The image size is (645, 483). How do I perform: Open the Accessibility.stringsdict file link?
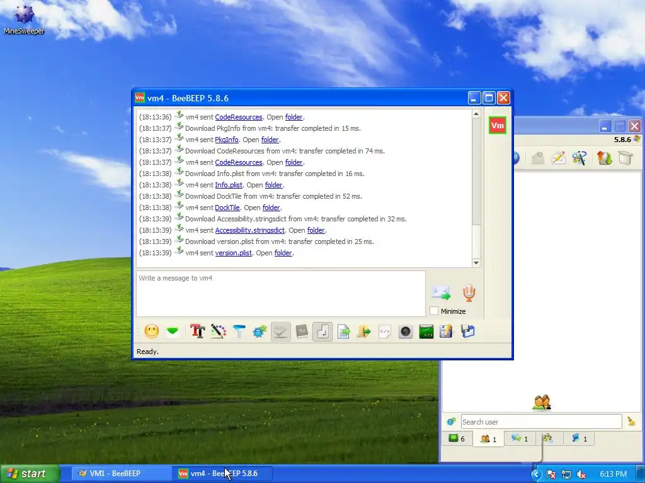tap(249, 230)
